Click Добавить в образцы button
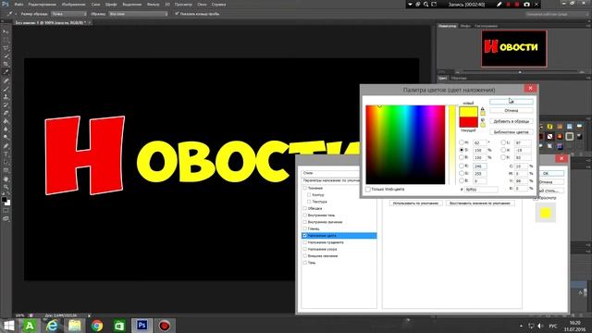 click(512, 121)
